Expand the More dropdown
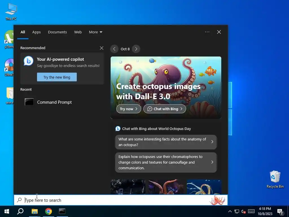The height and width of the screenshot is (217, 289). (x=95, y=32)
